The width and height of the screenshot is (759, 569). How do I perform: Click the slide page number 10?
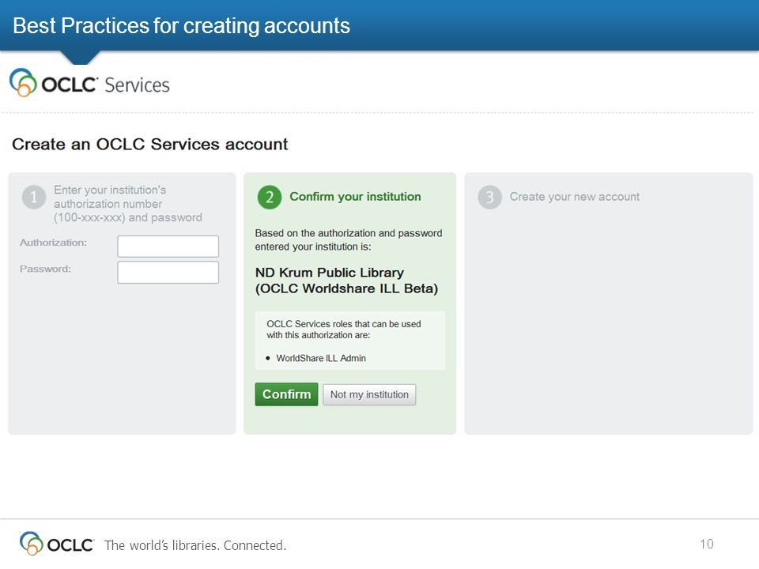[x=706, y=544]
